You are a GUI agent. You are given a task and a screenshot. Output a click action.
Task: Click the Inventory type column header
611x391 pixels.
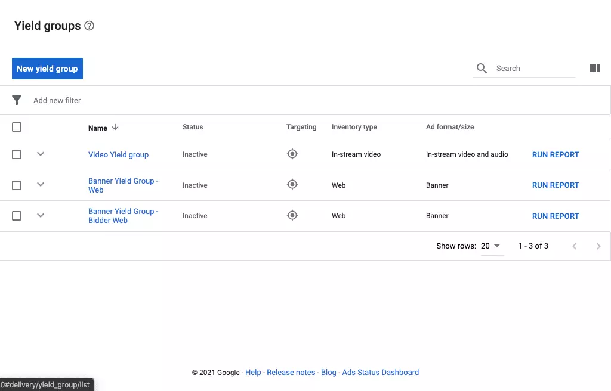354,127
